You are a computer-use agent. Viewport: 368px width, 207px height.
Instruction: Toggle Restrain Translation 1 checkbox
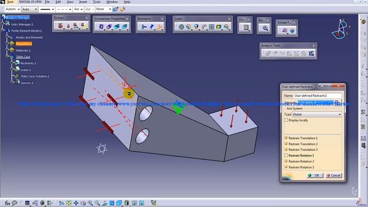click(286, 138)
